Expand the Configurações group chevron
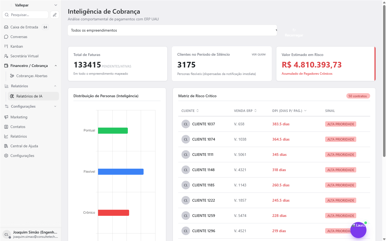The image size is (386, 241). [x=55, y=106]
